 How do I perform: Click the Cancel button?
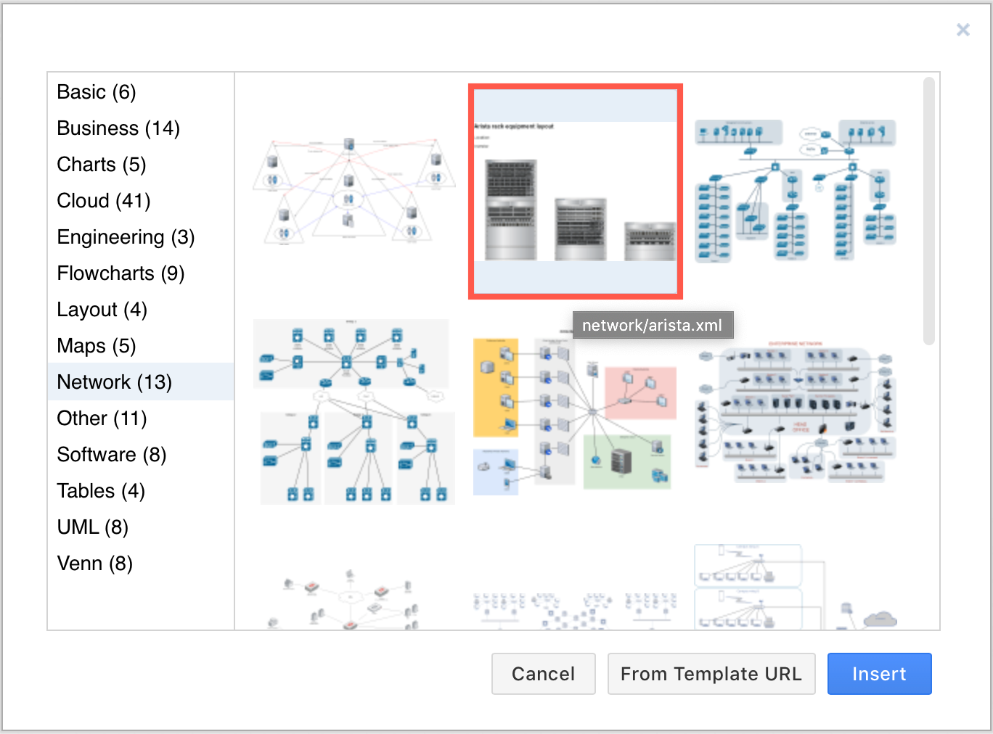coord(543,674)
